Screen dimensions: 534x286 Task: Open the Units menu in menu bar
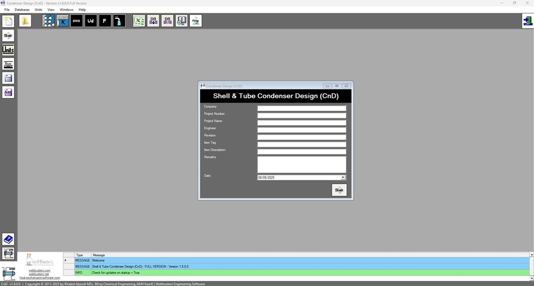(38, 9)
